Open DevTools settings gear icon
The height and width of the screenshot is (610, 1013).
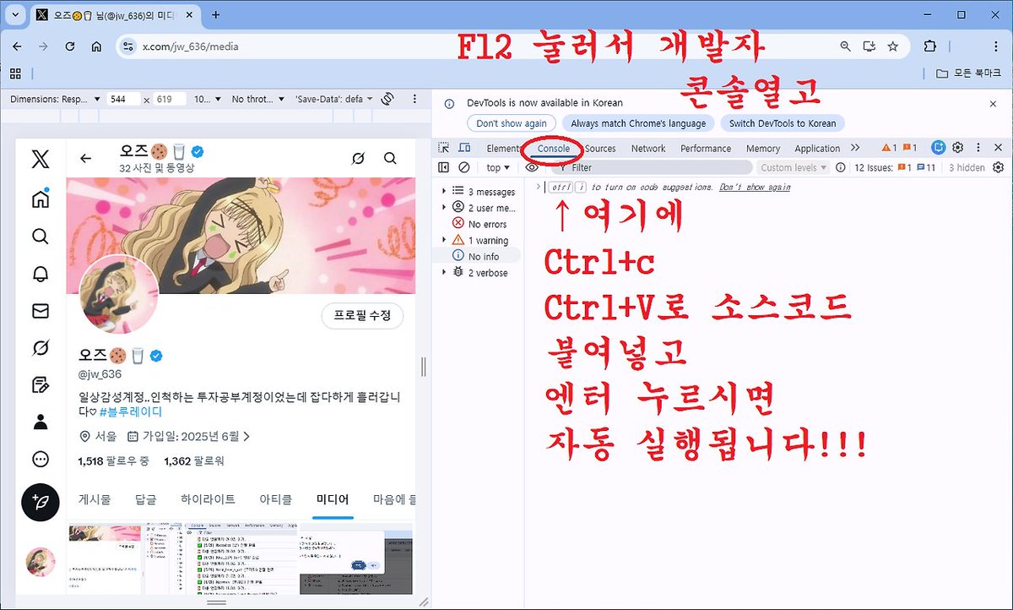point(958,148)
